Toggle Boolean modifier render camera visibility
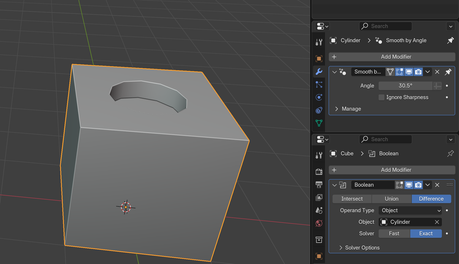This screenshot has height=264, width=459. (418, 184)
